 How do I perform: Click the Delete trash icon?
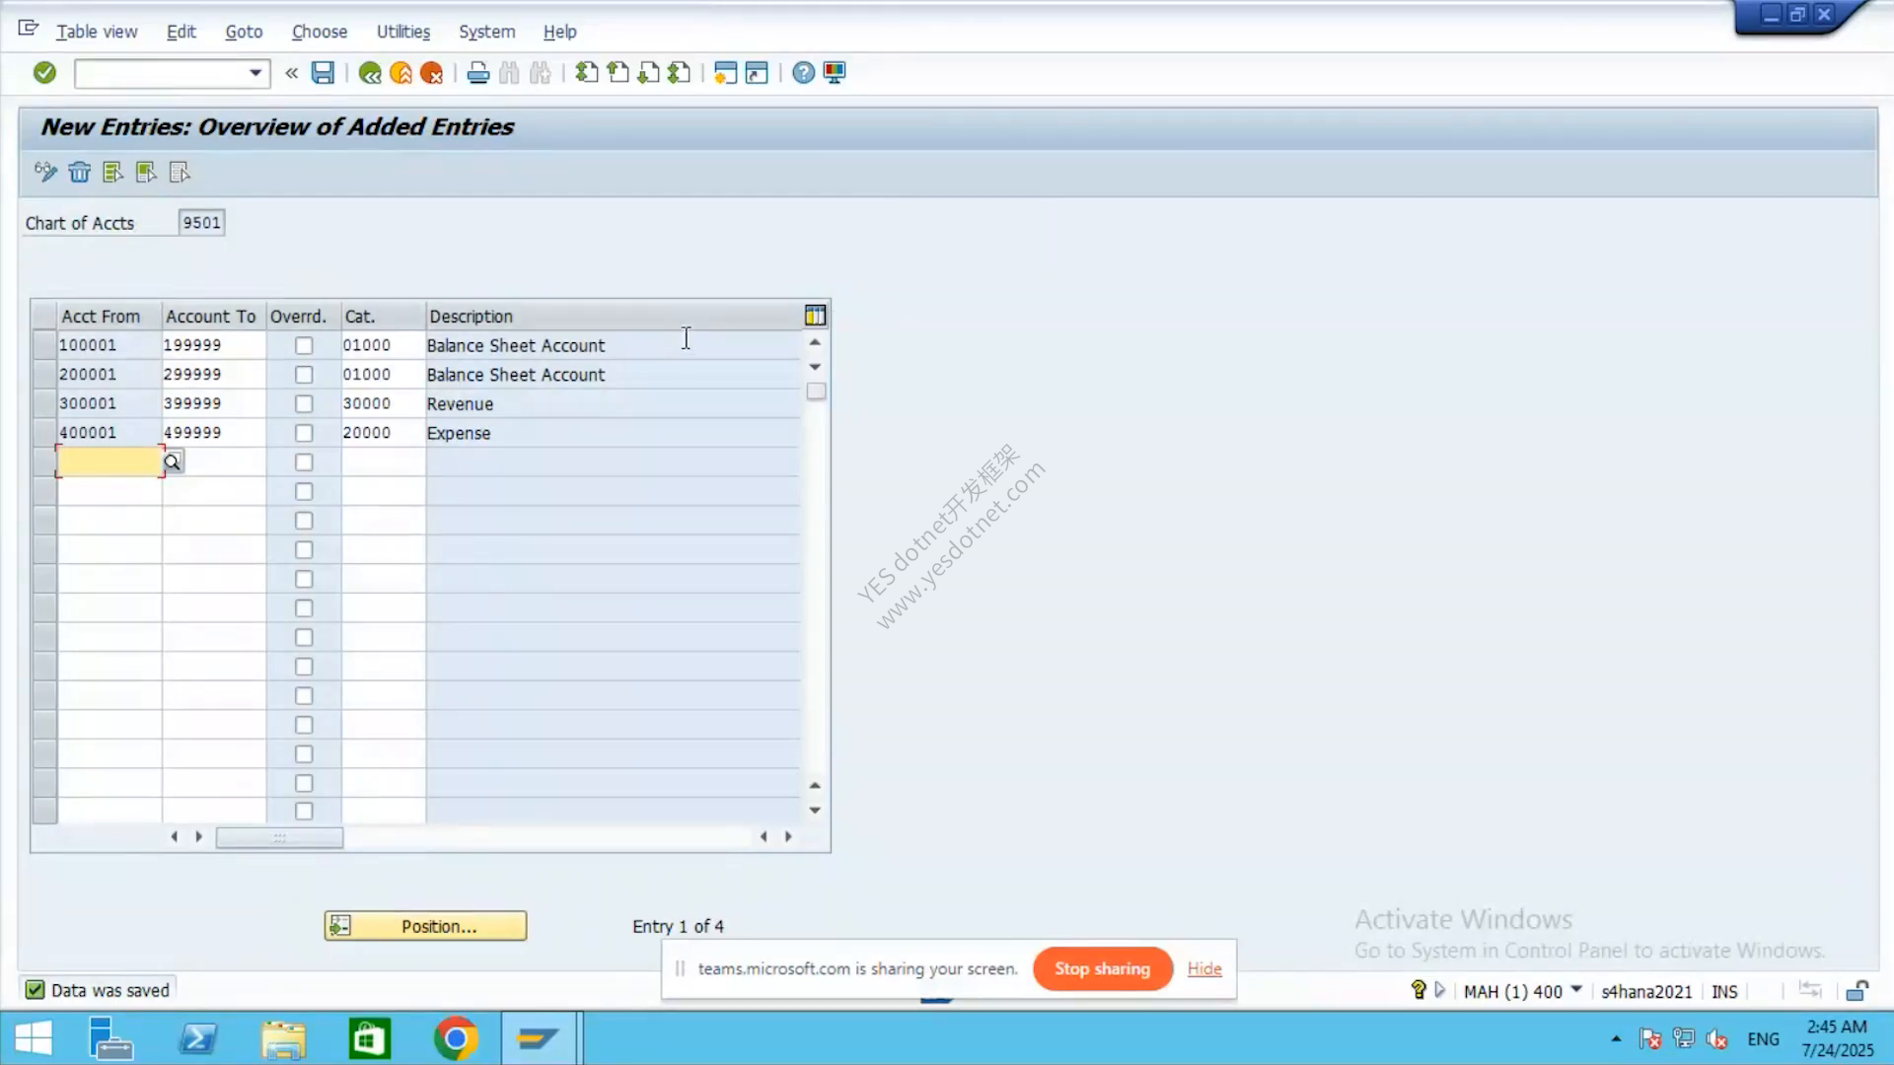click(80, 173)
